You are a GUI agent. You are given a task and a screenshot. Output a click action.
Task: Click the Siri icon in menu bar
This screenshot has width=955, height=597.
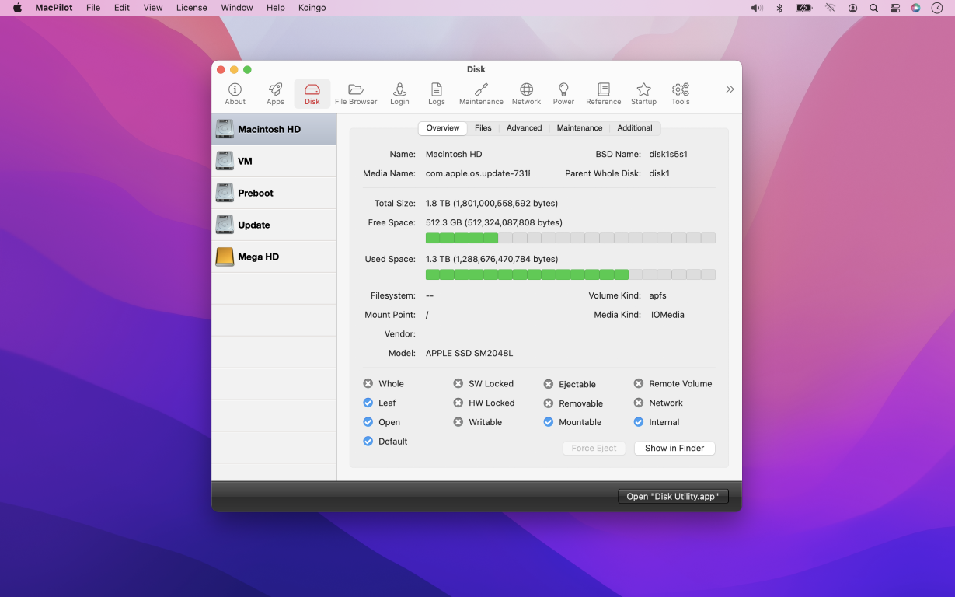point(916,8)
